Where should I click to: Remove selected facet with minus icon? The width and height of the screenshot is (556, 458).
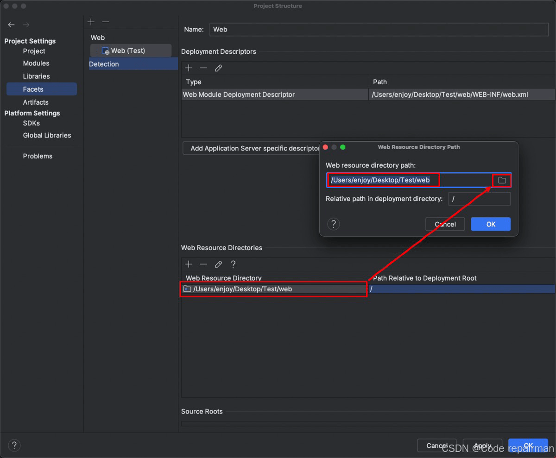tap(106, 22)
